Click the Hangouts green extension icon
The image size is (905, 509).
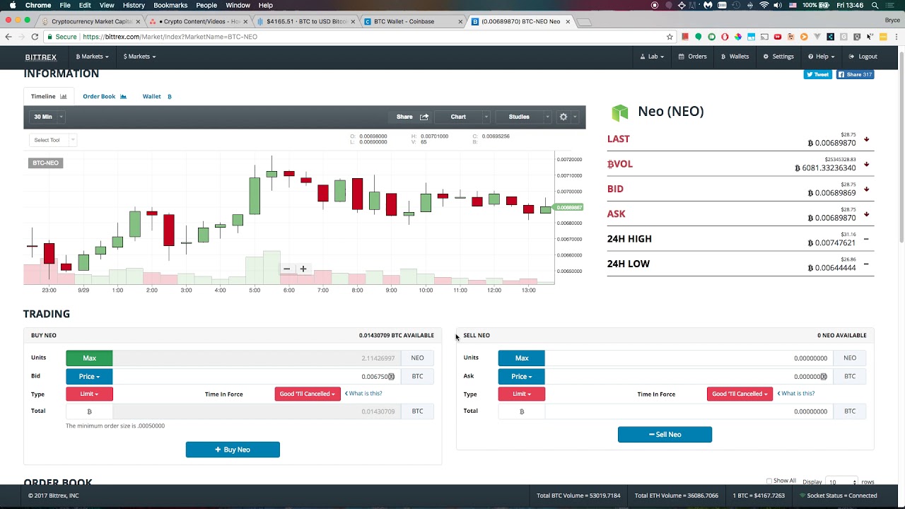coord(698,37)
